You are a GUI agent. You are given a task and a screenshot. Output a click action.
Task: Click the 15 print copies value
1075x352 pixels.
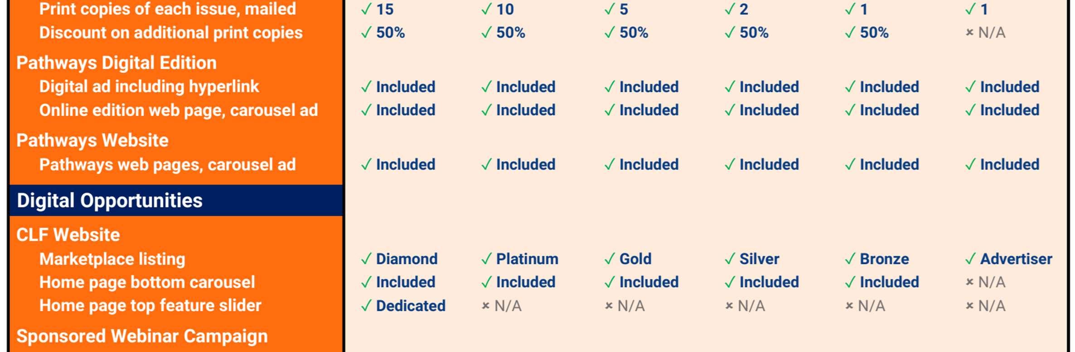385,9
